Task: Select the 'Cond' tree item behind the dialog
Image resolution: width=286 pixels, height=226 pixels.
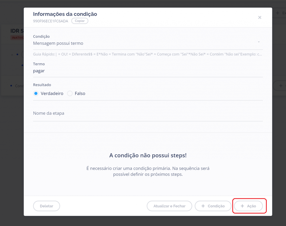Action: pyautogui.click(x=19, y=86)
